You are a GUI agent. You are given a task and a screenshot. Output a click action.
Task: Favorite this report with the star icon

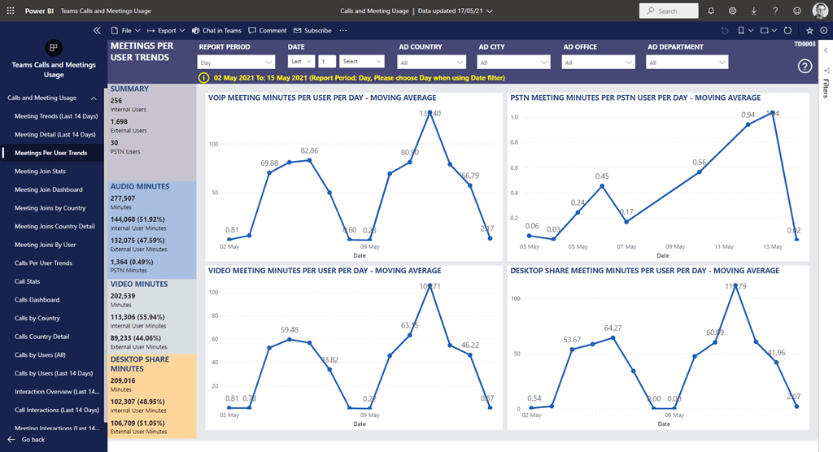[809, 31]
